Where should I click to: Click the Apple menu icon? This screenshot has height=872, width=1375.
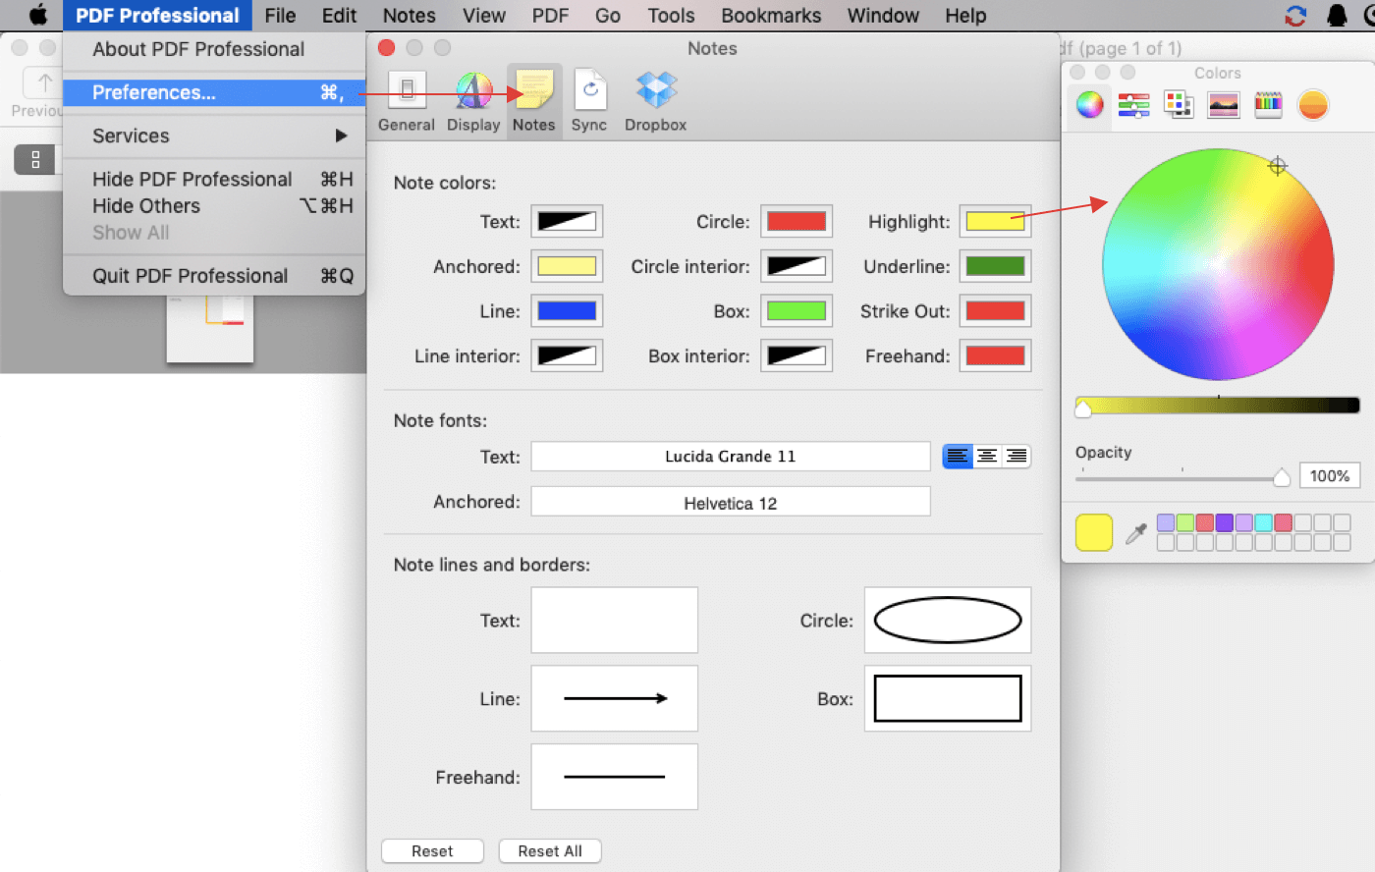[x=37, y=15]
